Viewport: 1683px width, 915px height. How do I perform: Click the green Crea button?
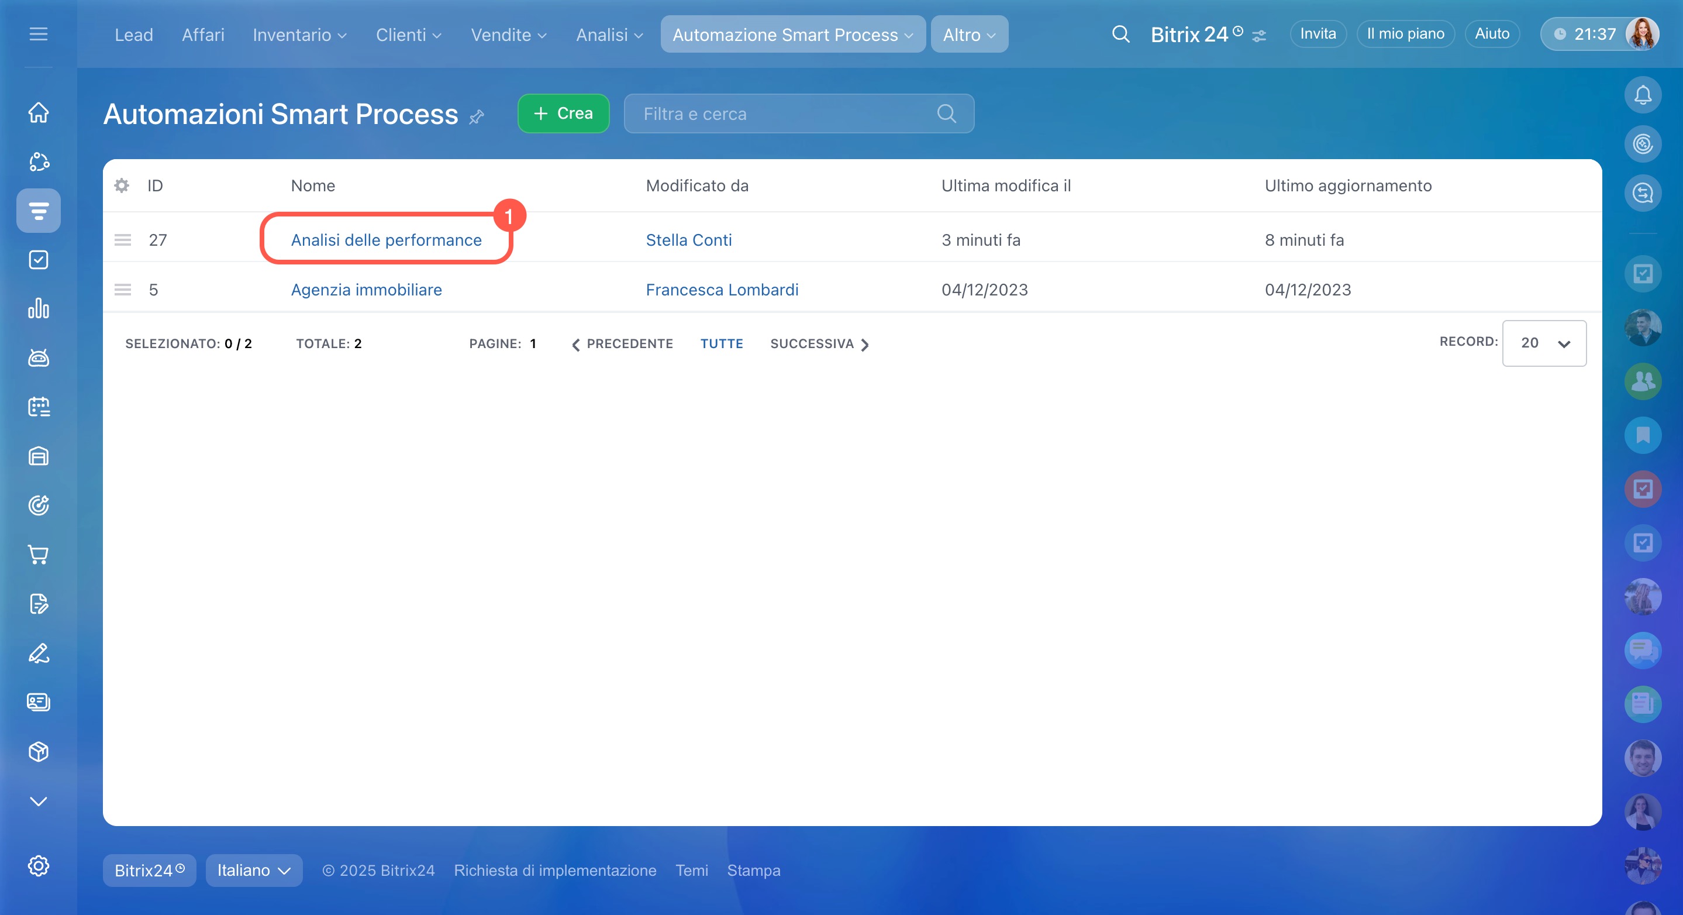(x=563, y=113)
